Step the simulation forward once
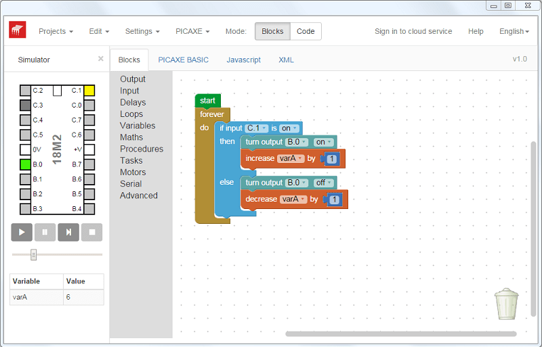The width and height of the screenshot is (542, 347). [68, 232]
